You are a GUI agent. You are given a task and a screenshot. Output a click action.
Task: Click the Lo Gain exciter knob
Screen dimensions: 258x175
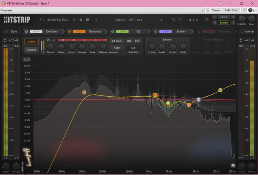pyautogui.click(x=152, y=47)
